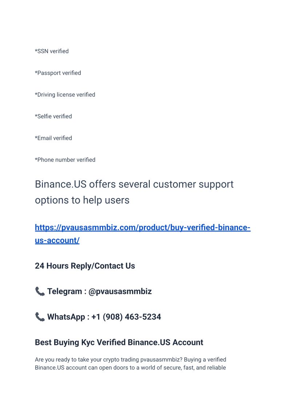Click the @pvausasmmbiz Telegram handle
Viewport: 289px width, 409px height.
tap(120, 291)
